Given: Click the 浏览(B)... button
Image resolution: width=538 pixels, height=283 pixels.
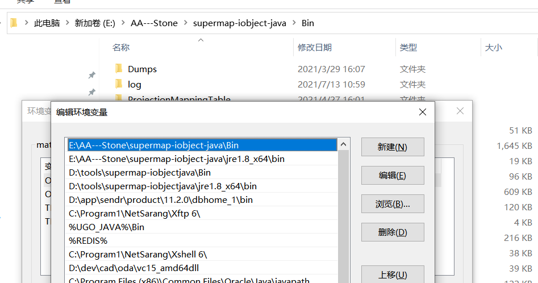Looking at the screenshot, I should pos(393,204).
